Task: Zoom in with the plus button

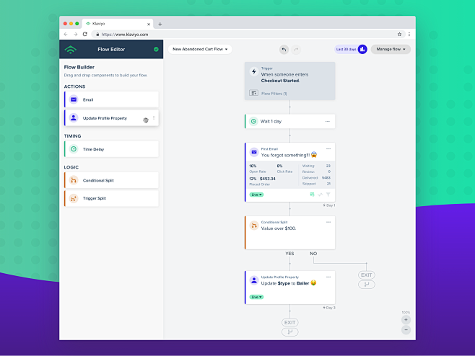Action: (x=406, y=319)
